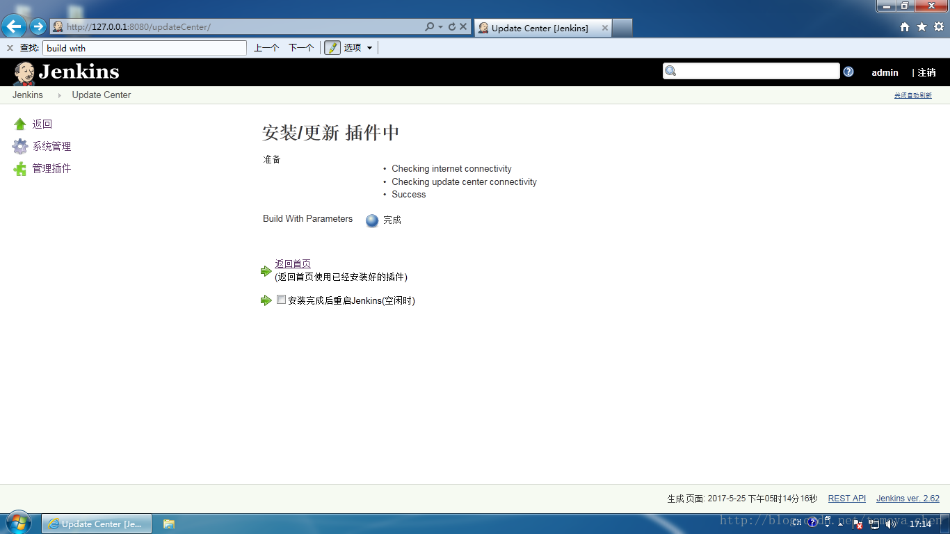Viewport: 950px width, 534px height.
Task: Open 系统管理 sidebar link
Action: click(x=51, y=146)
